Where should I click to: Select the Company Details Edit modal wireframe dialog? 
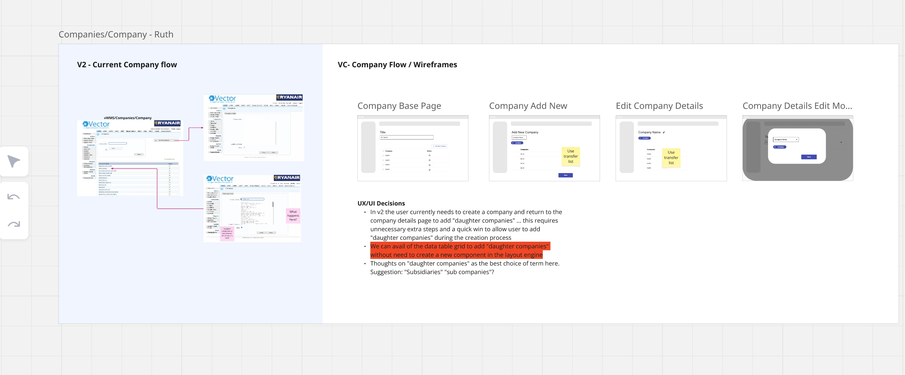point(797,146)
